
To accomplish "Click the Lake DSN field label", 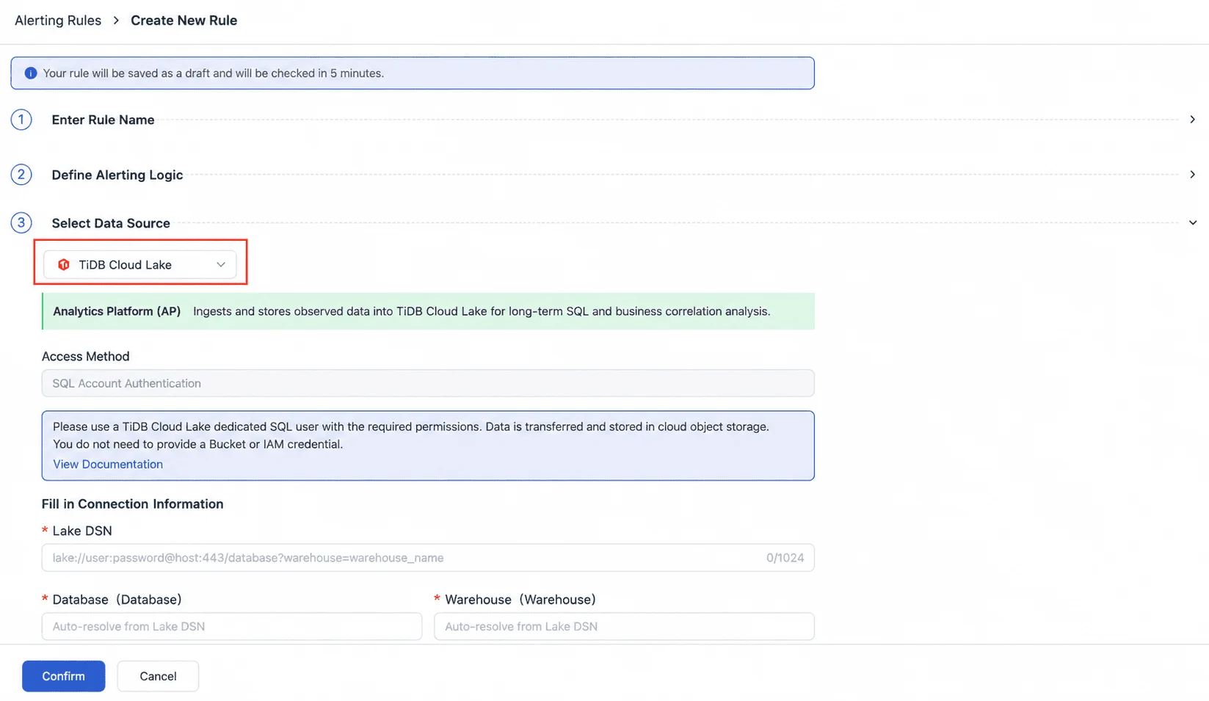I will (82, 531).
